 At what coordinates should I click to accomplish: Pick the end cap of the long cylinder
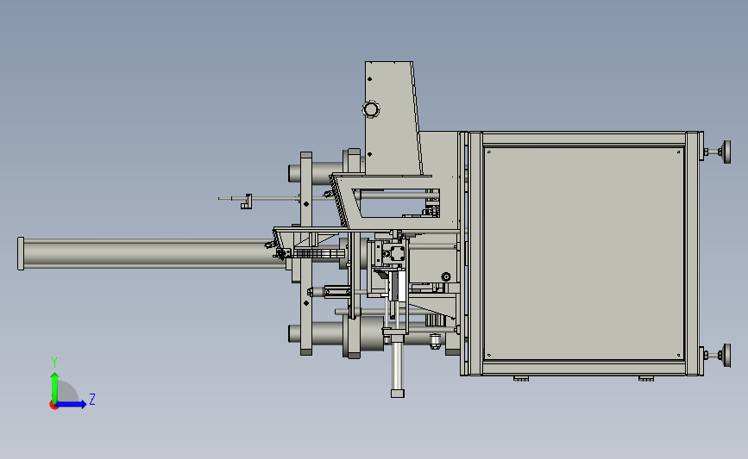tap(21, 253)
